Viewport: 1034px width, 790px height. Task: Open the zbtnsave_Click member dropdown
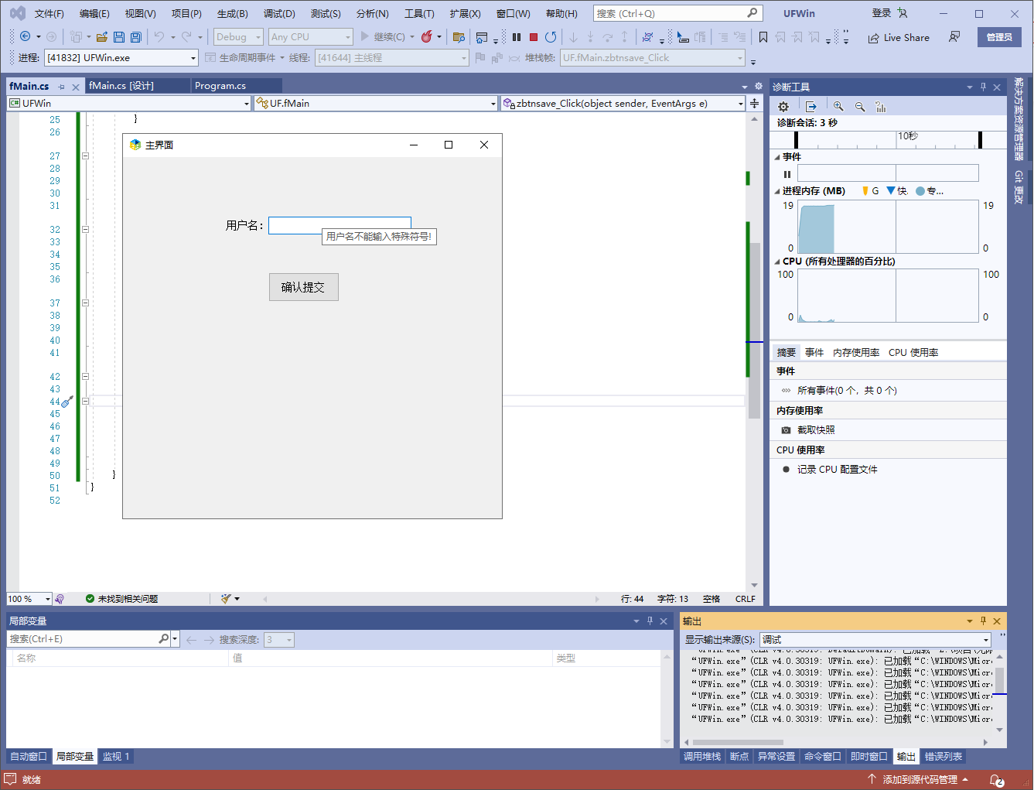623,103
